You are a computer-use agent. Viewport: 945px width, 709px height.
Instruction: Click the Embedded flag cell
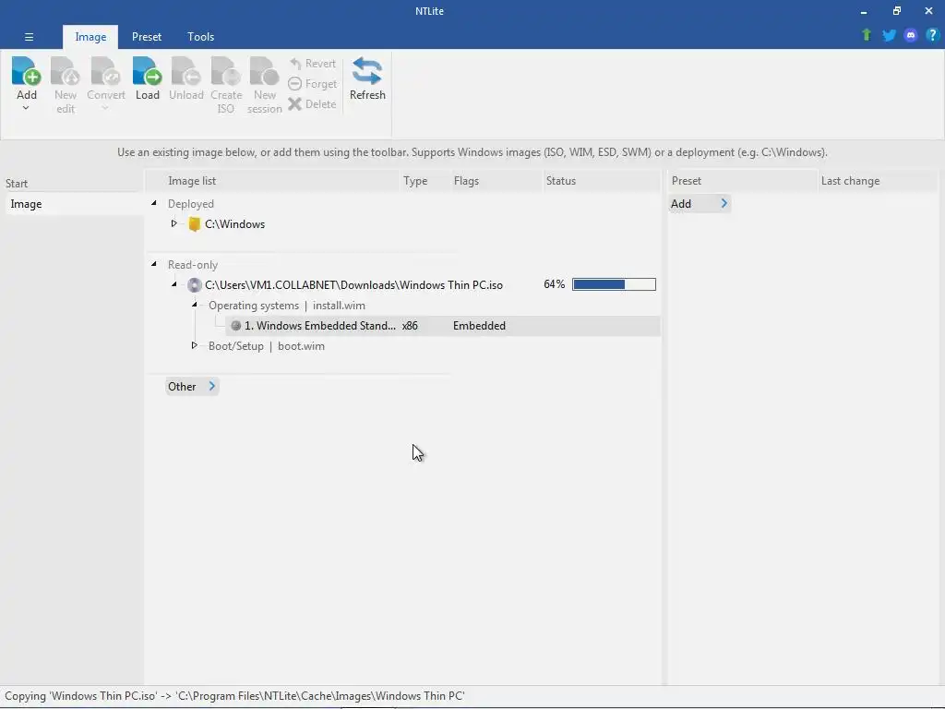tap(479, 326)
